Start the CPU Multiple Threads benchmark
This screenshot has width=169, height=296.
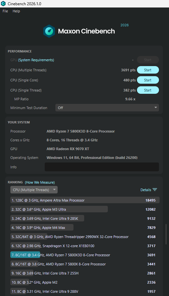click(x=148, y=70)
